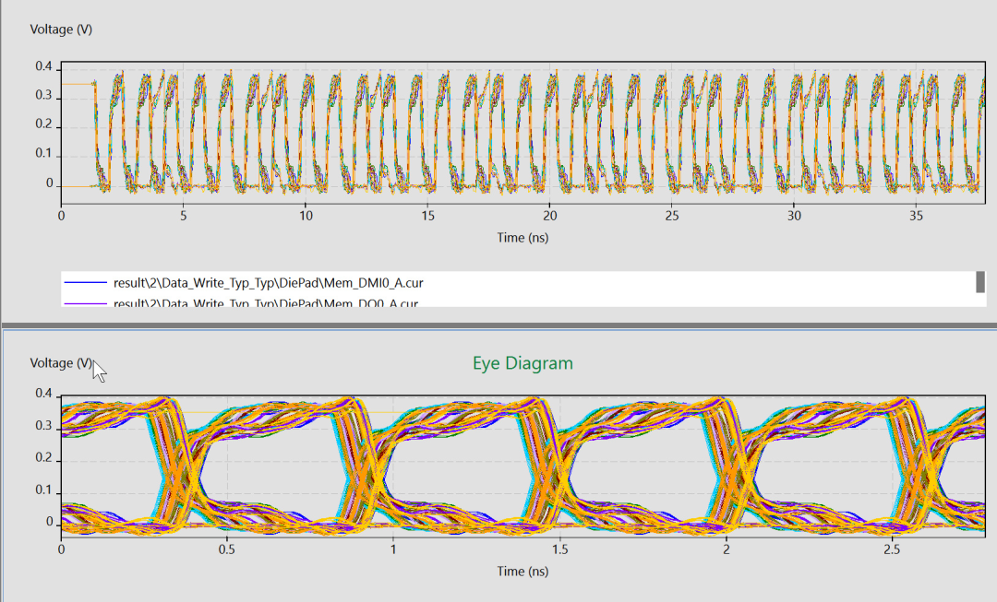Click the upper plot's Voltage (V) label
This screenshot has height=602, width=997.
(61, 30)
